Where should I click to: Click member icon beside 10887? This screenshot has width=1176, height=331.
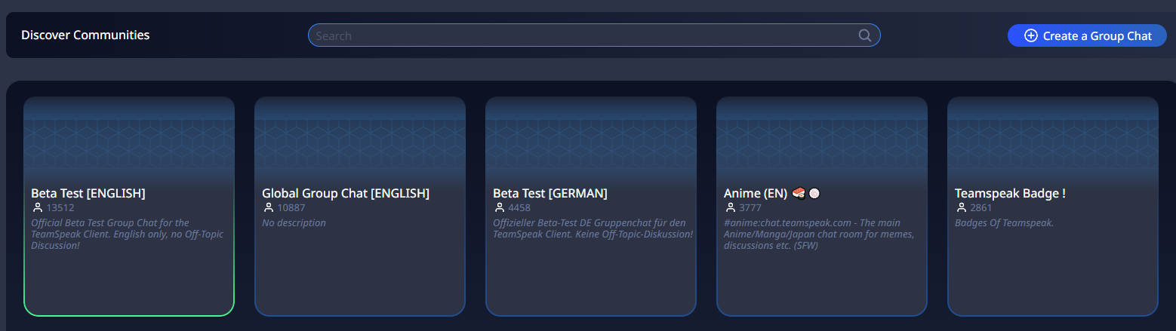click(x=268, y=208)
